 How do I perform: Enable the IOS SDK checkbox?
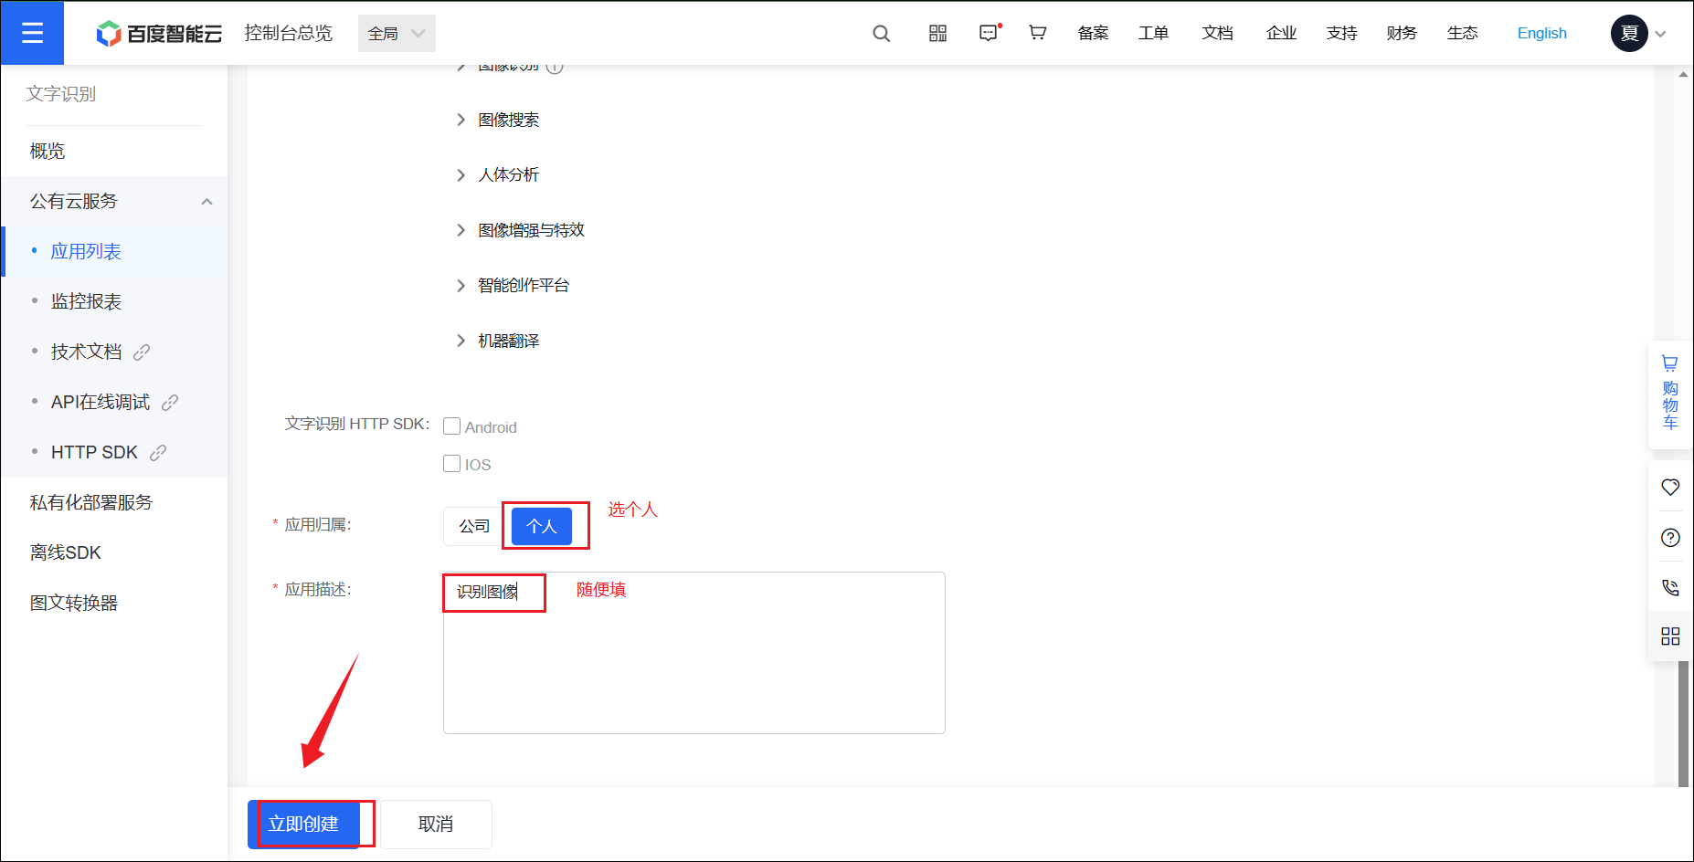tap(451, 464)
